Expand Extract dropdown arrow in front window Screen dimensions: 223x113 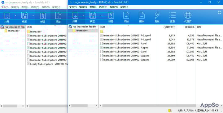click(101, 15)
